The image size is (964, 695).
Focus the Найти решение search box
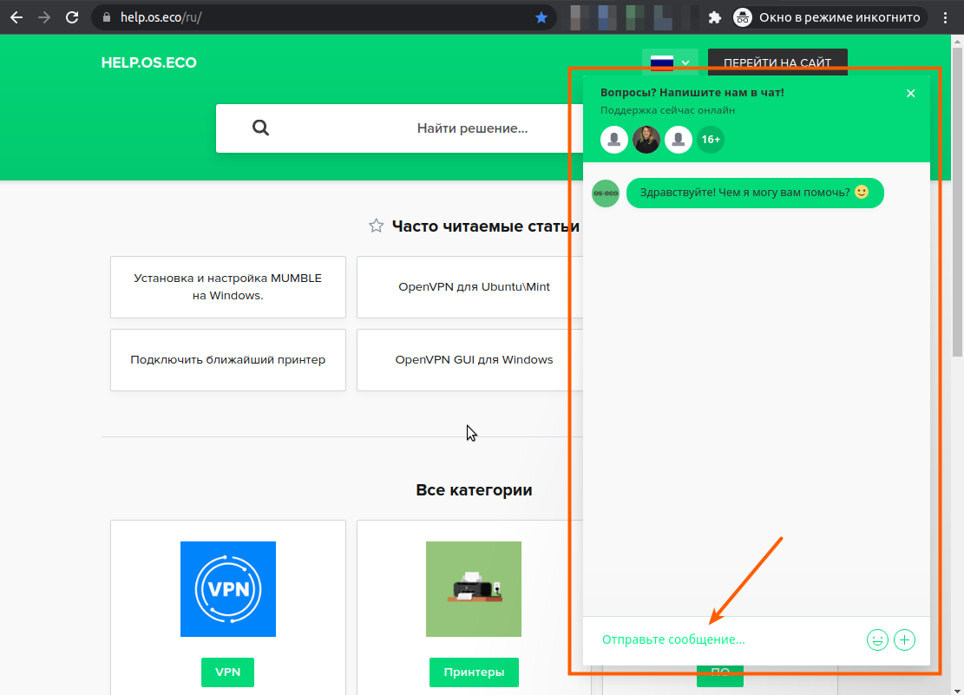tap(472, 128)
